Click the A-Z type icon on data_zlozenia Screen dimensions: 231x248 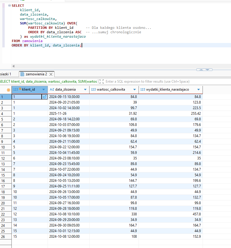pyautogui.click(x=52, y=89)
